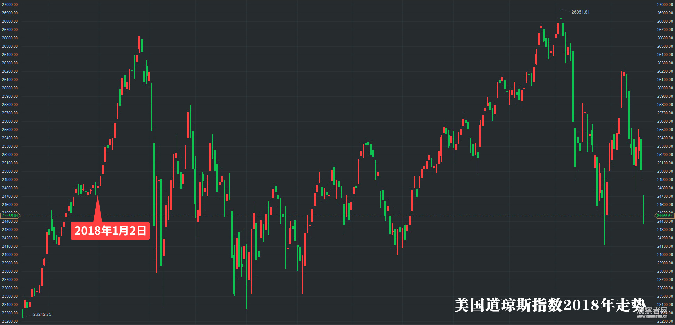Click the 27000.00 label on right axis

coord(665,5)
